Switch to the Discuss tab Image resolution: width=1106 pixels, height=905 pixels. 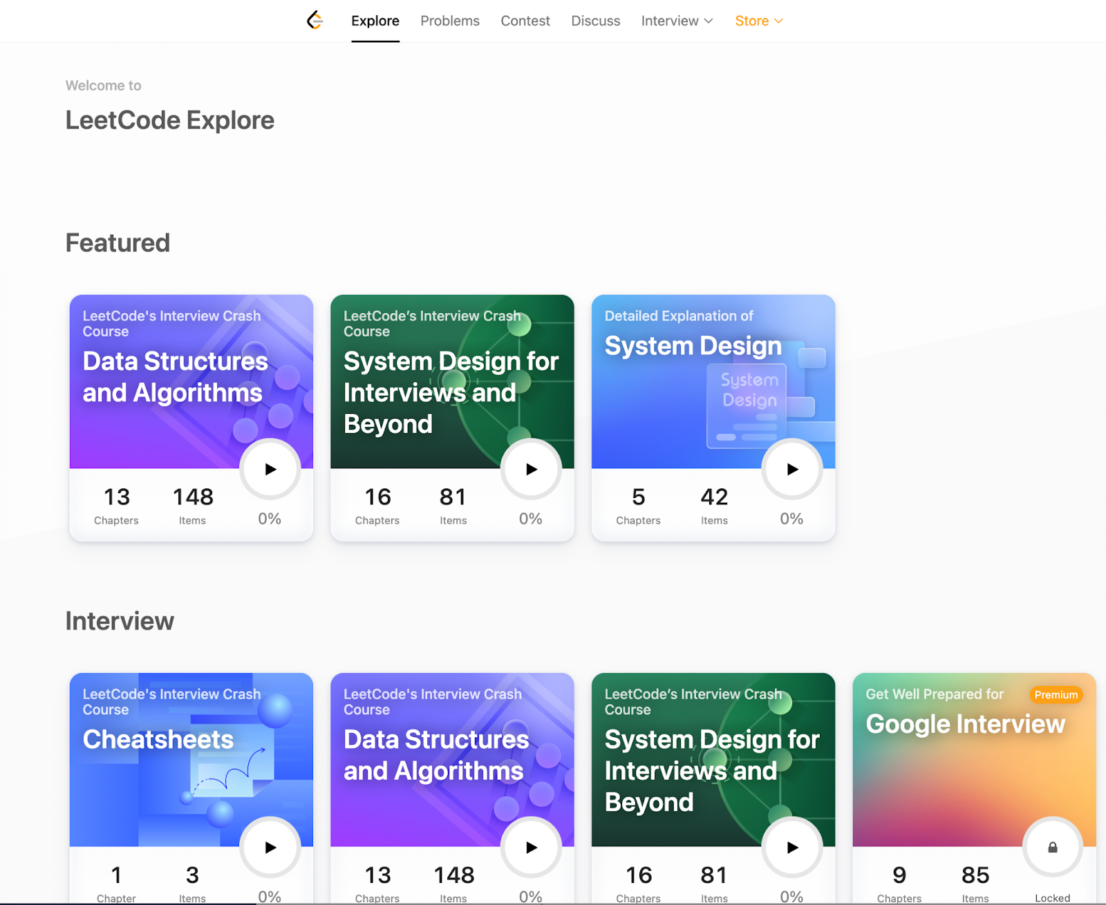click(596, 21)
